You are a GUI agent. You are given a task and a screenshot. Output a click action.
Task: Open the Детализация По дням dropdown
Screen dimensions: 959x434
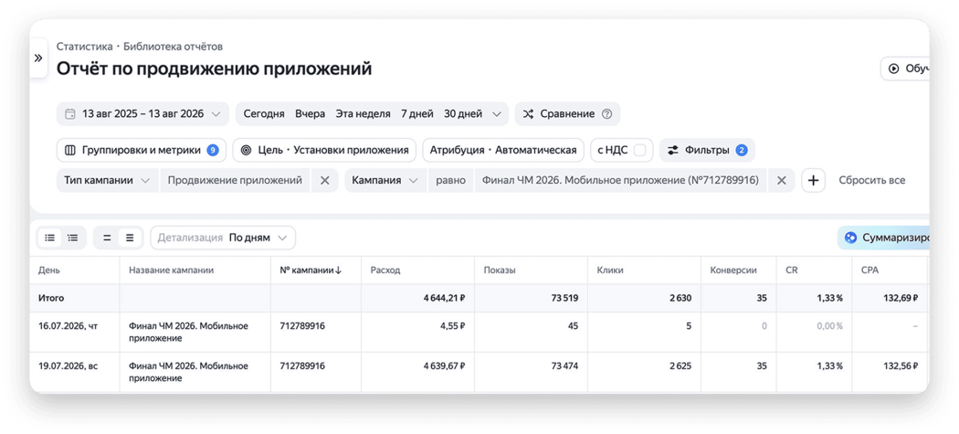[223, 238]
